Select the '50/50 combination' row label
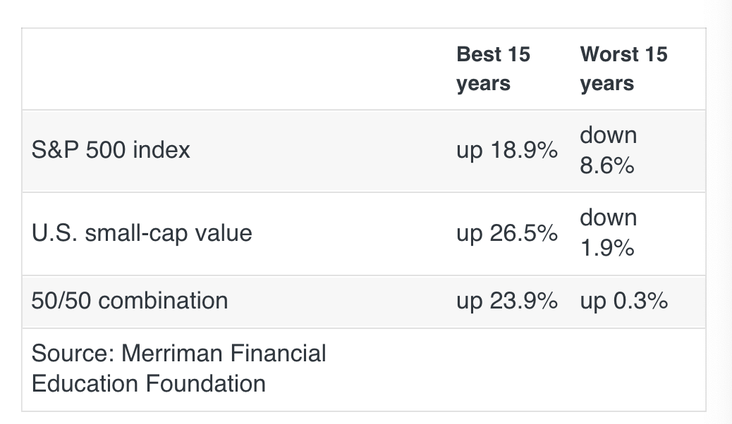The image size is (732, 424). pos(129,300)
